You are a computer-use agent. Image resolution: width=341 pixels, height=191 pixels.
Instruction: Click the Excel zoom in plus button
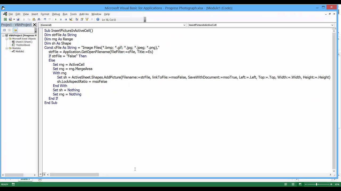click(331, 184)
